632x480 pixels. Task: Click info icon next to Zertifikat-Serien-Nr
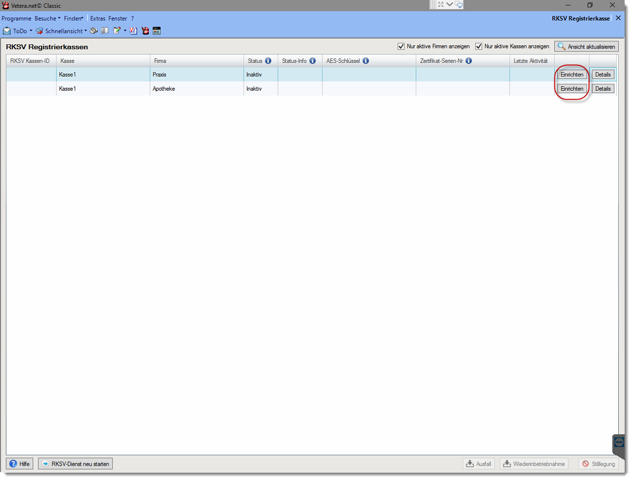click(468, 61)
